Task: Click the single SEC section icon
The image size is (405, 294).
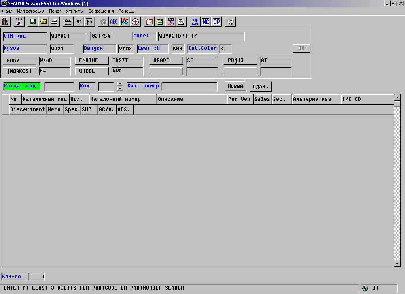Action: tap(79, 22)
